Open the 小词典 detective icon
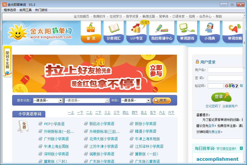The image size is (247, 165). pos(210,32)
